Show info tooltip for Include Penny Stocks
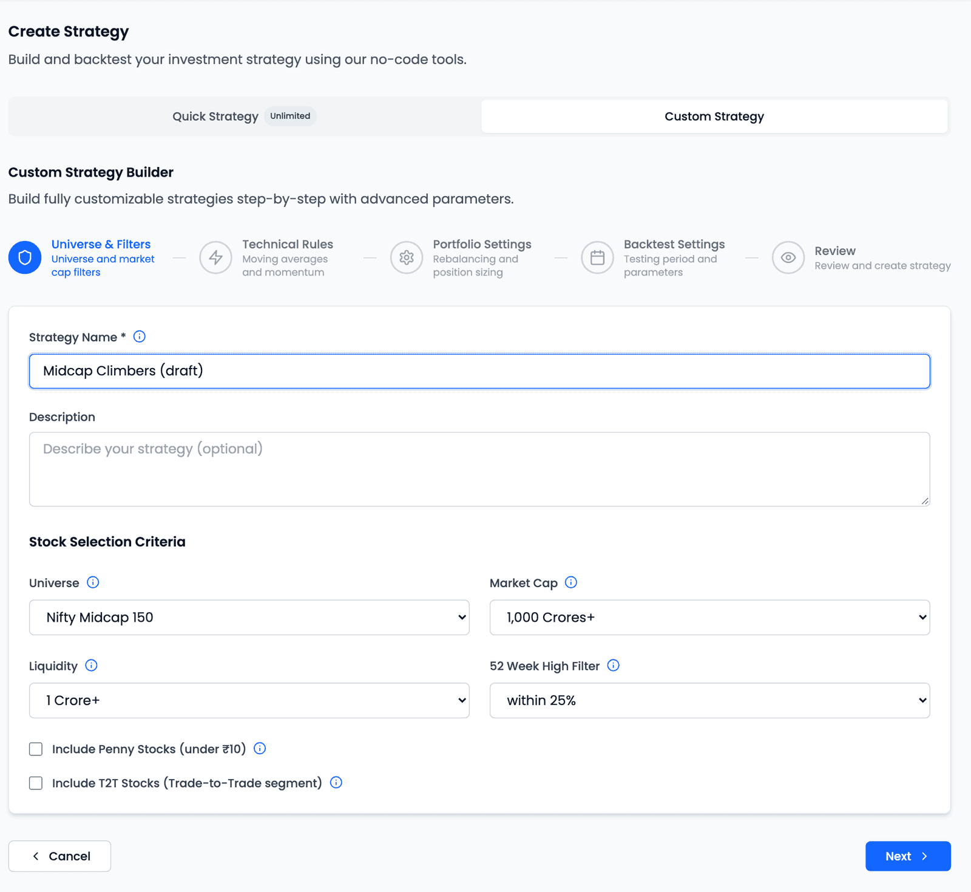This screenshot has height=892, width=971. (260, 748)
